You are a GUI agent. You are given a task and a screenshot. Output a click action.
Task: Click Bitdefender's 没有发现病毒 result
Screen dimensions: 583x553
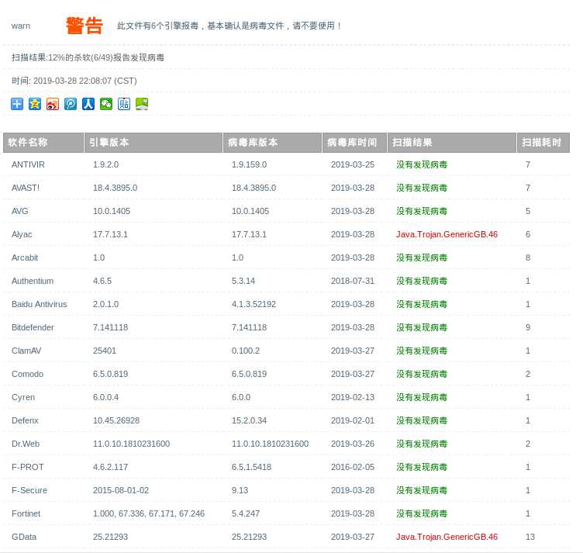point(422,327)
